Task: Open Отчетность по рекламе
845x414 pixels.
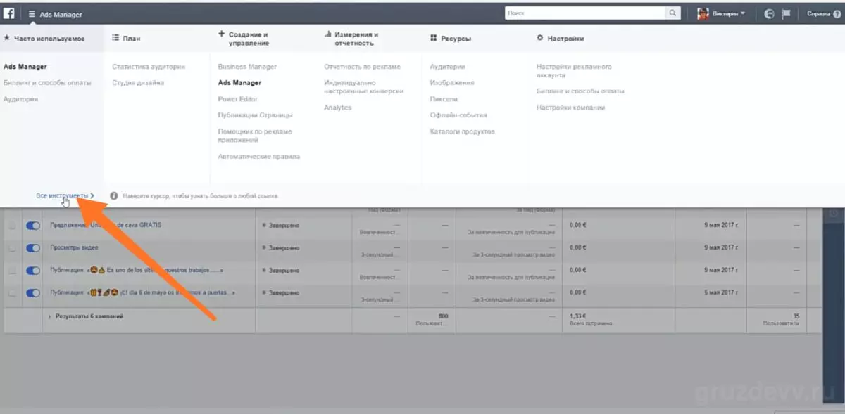Action: tap(362, 67)
